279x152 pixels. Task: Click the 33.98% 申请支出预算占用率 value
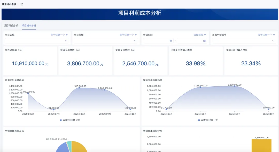196,64
